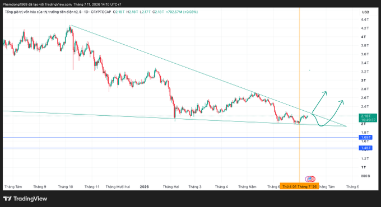Click the 4.4T price axis label
This screenshot has width=381, height=207.
click(x=365, y=20)
